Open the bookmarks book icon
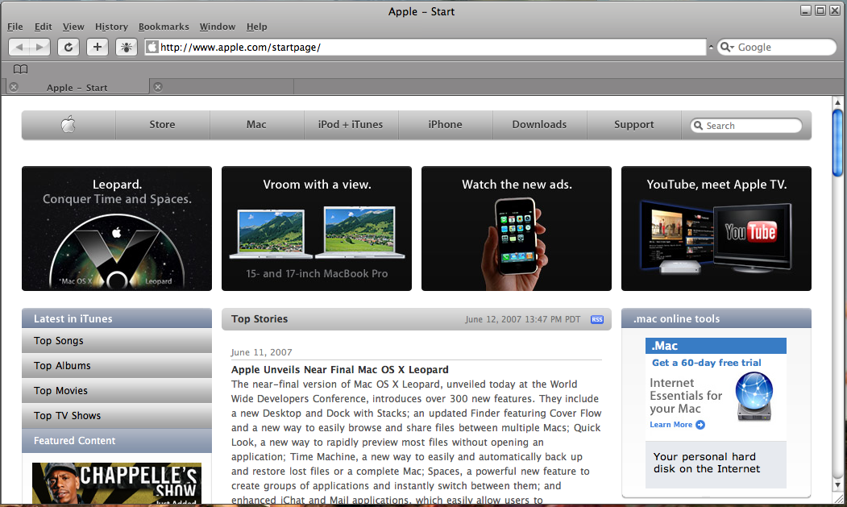The height and width of the screenshot is (507, 847). point(20,69)
